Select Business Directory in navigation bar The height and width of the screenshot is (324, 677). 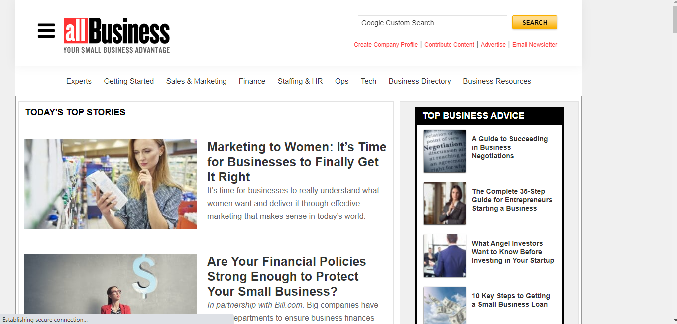pos(420,81)
